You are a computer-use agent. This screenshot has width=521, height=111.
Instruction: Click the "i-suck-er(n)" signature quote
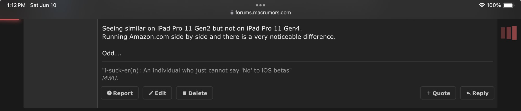(x=197, y=70)
